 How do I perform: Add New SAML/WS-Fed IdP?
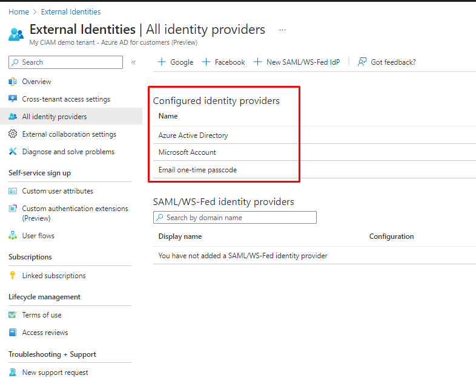[x=297, y=62]
